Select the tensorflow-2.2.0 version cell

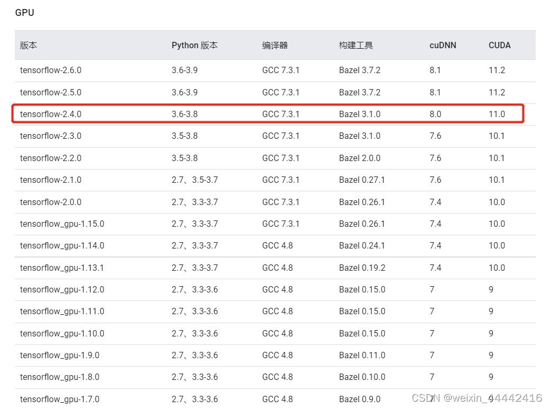50,158
